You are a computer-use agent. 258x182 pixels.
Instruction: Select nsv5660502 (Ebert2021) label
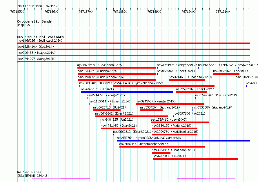176,71
